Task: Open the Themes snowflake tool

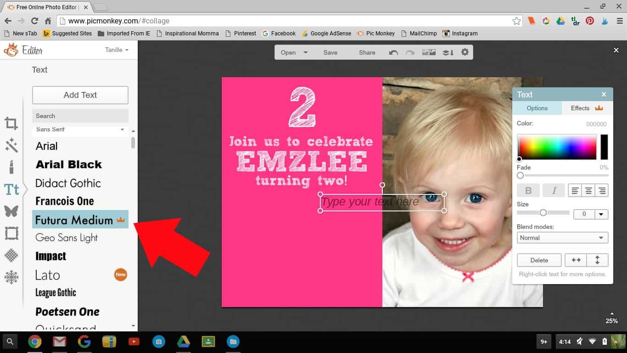Action: click(x=11, y=277)
